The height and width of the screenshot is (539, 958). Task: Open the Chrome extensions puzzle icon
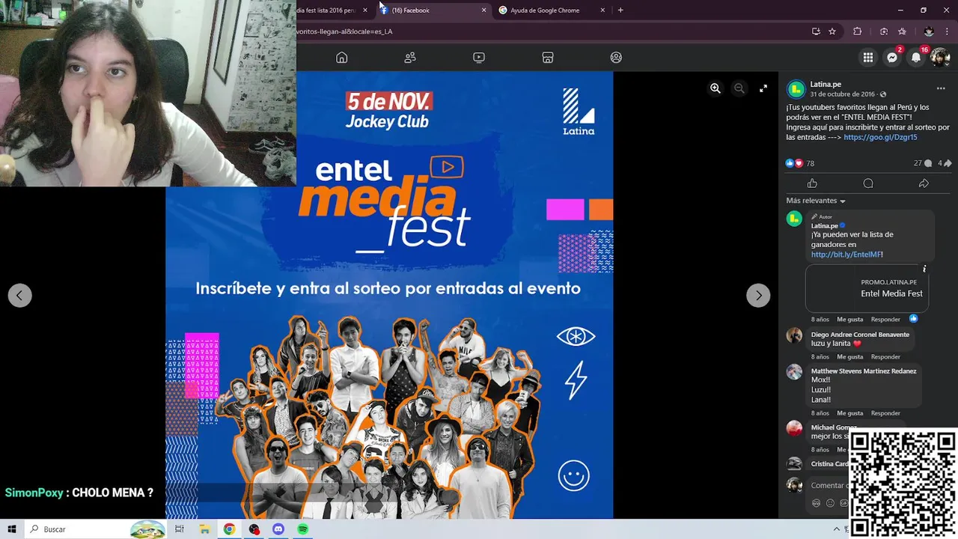click(858, 31)
